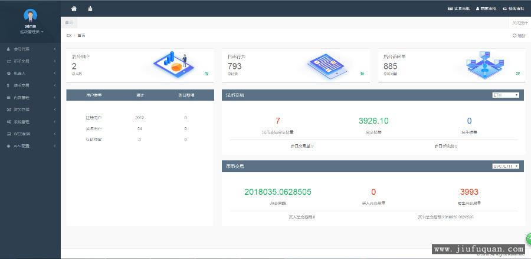Click the EX breadcrumb link
Image resolution: width=531 pixels, height=259 pixels.
point(68,36)
